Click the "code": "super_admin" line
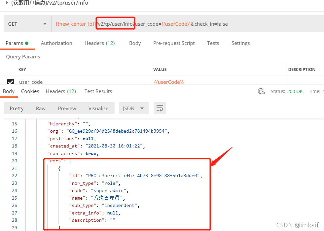324x231 pixels. coord(99,190)
